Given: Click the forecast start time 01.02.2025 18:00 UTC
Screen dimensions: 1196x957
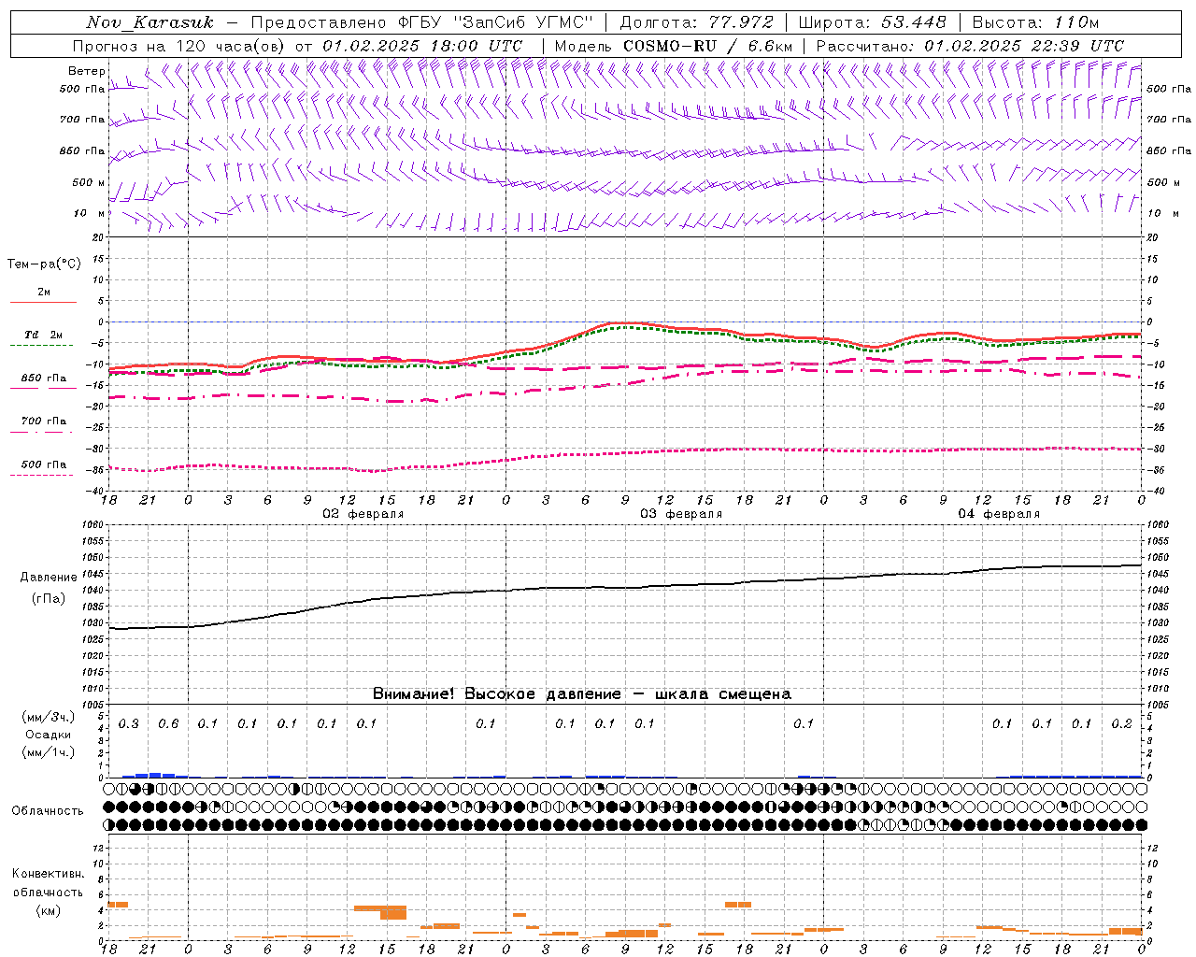Looking at the screenshot, I should (x=422, y=46).
